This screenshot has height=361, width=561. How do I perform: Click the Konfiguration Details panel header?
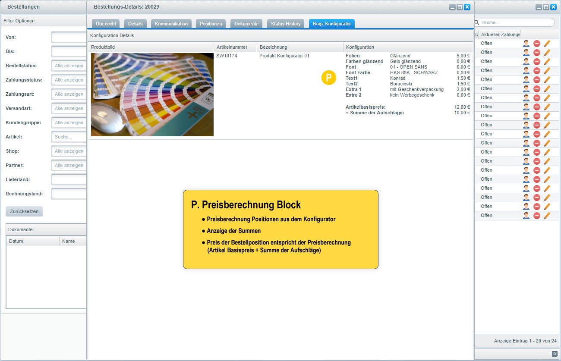pyautogui.click(x=280, y=35)
